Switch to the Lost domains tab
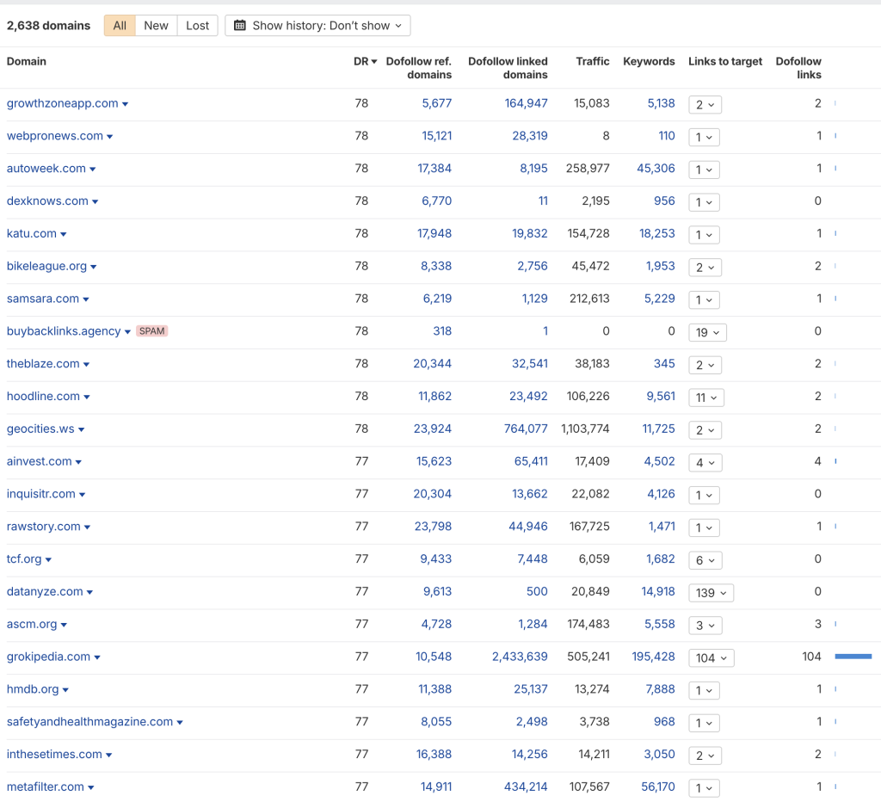This screenshot has height=802, width=881. [x=197, y=25]
